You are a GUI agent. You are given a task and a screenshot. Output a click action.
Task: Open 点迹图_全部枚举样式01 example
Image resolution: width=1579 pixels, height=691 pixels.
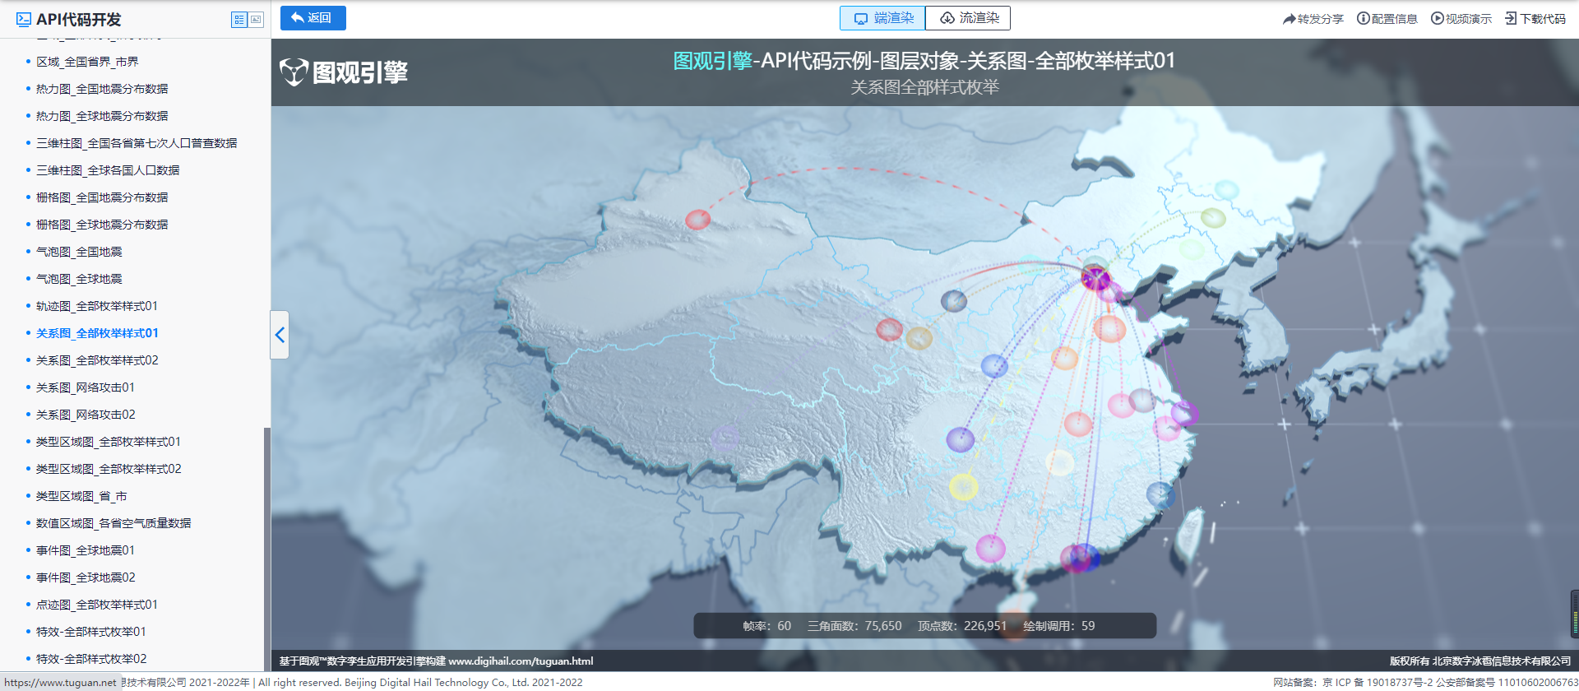97,605
